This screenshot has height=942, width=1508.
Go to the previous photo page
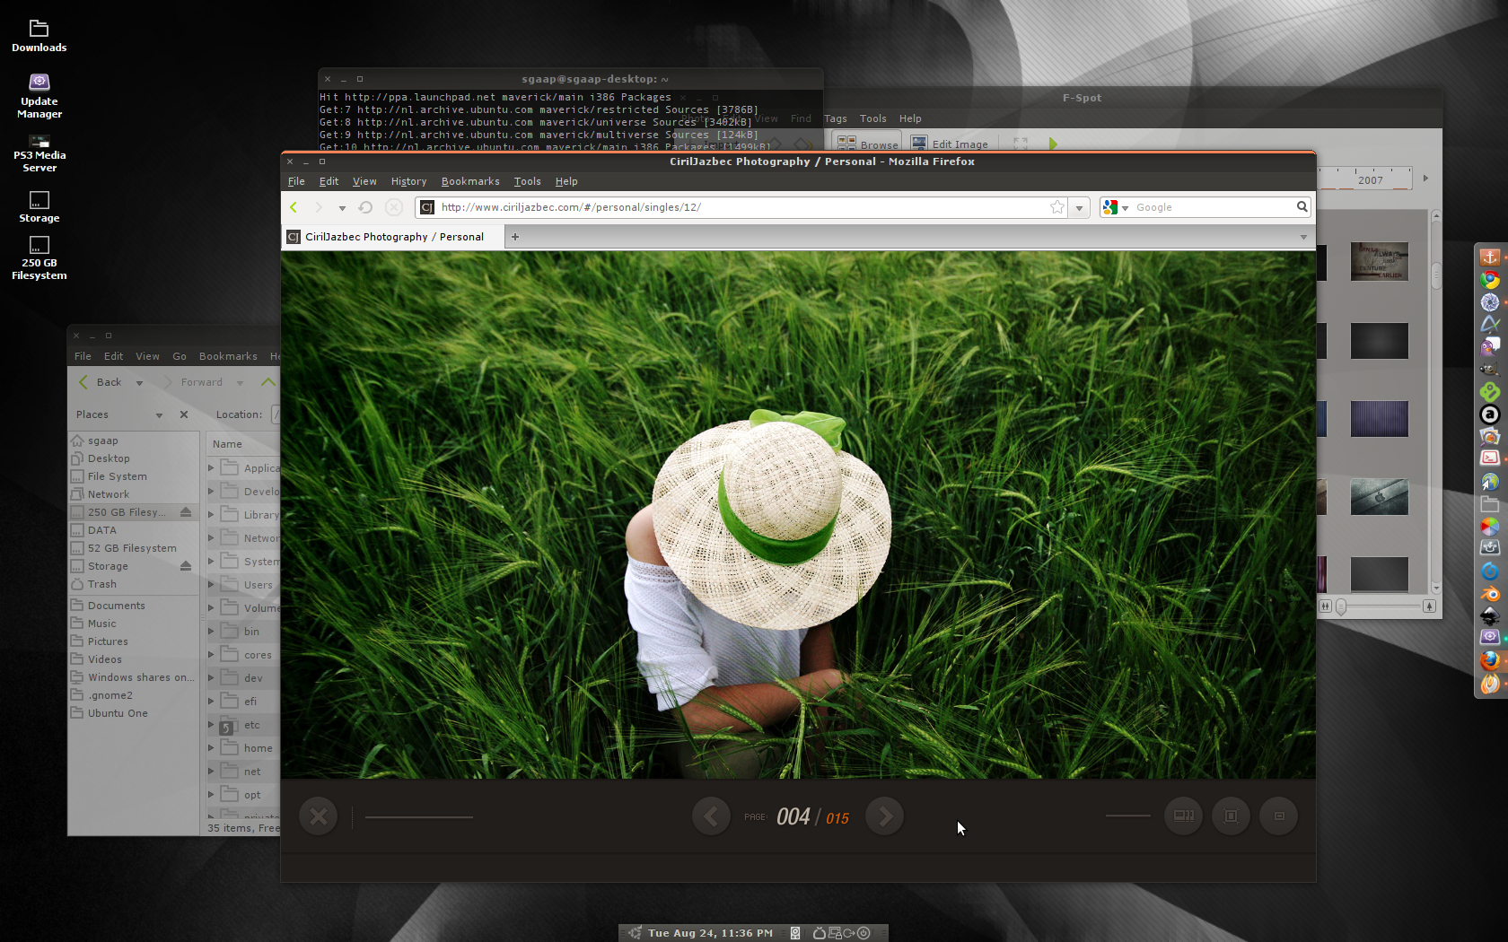click(711, 816)
